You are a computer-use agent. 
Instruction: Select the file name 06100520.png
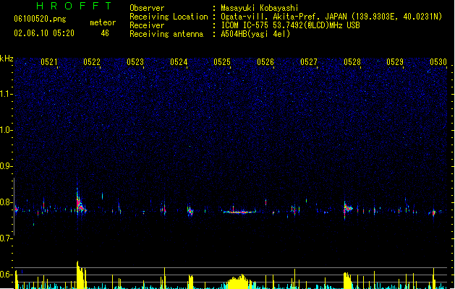pos(40,19)
